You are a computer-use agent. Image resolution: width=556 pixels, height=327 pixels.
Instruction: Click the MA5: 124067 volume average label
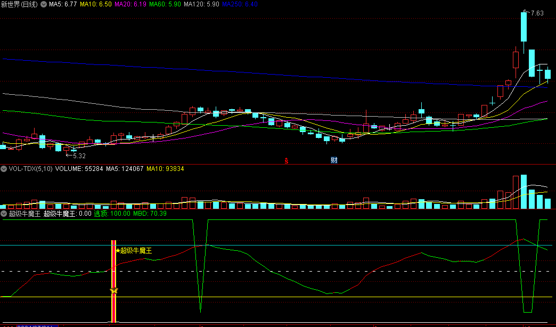pos(125,169)
